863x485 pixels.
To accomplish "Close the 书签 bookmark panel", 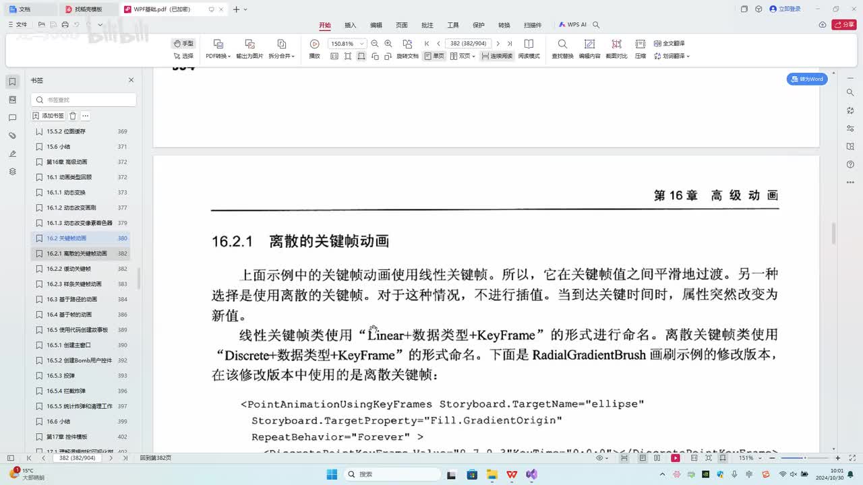I will [131, 80].
